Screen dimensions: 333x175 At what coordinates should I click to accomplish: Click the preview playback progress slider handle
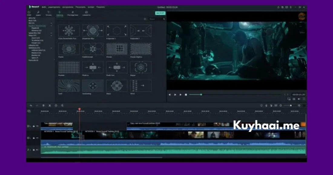[201, 94]
